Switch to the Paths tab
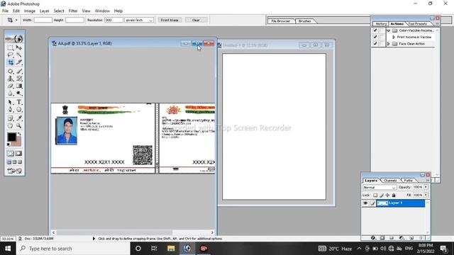This screenshot has width=454, height=255. pyautogui.click(x=408, y=181)
